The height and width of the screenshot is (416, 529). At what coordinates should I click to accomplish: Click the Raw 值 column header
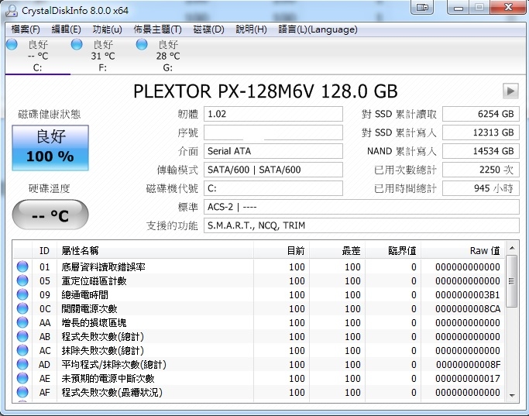coord(462,251)
